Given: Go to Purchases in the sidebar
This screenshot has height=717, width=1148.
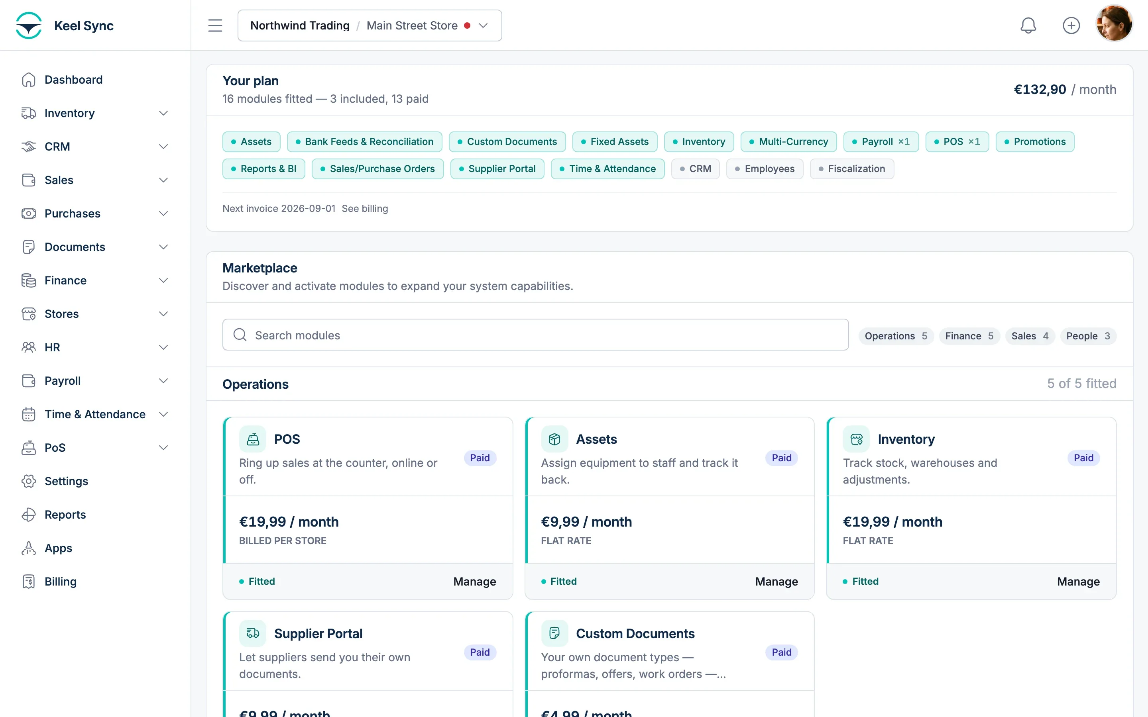Looking at the screenshot, I should [72, 214].
